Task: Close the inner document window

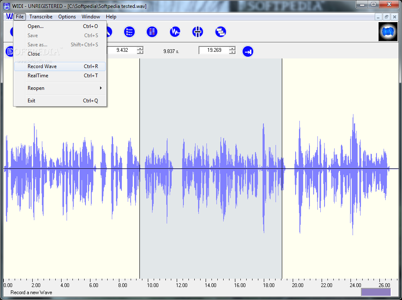Action: (394, 17)
